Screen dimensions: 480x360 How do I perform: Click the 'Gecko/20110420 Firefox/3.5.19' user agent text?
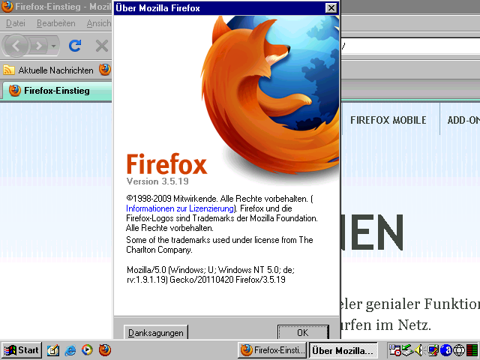227,280
